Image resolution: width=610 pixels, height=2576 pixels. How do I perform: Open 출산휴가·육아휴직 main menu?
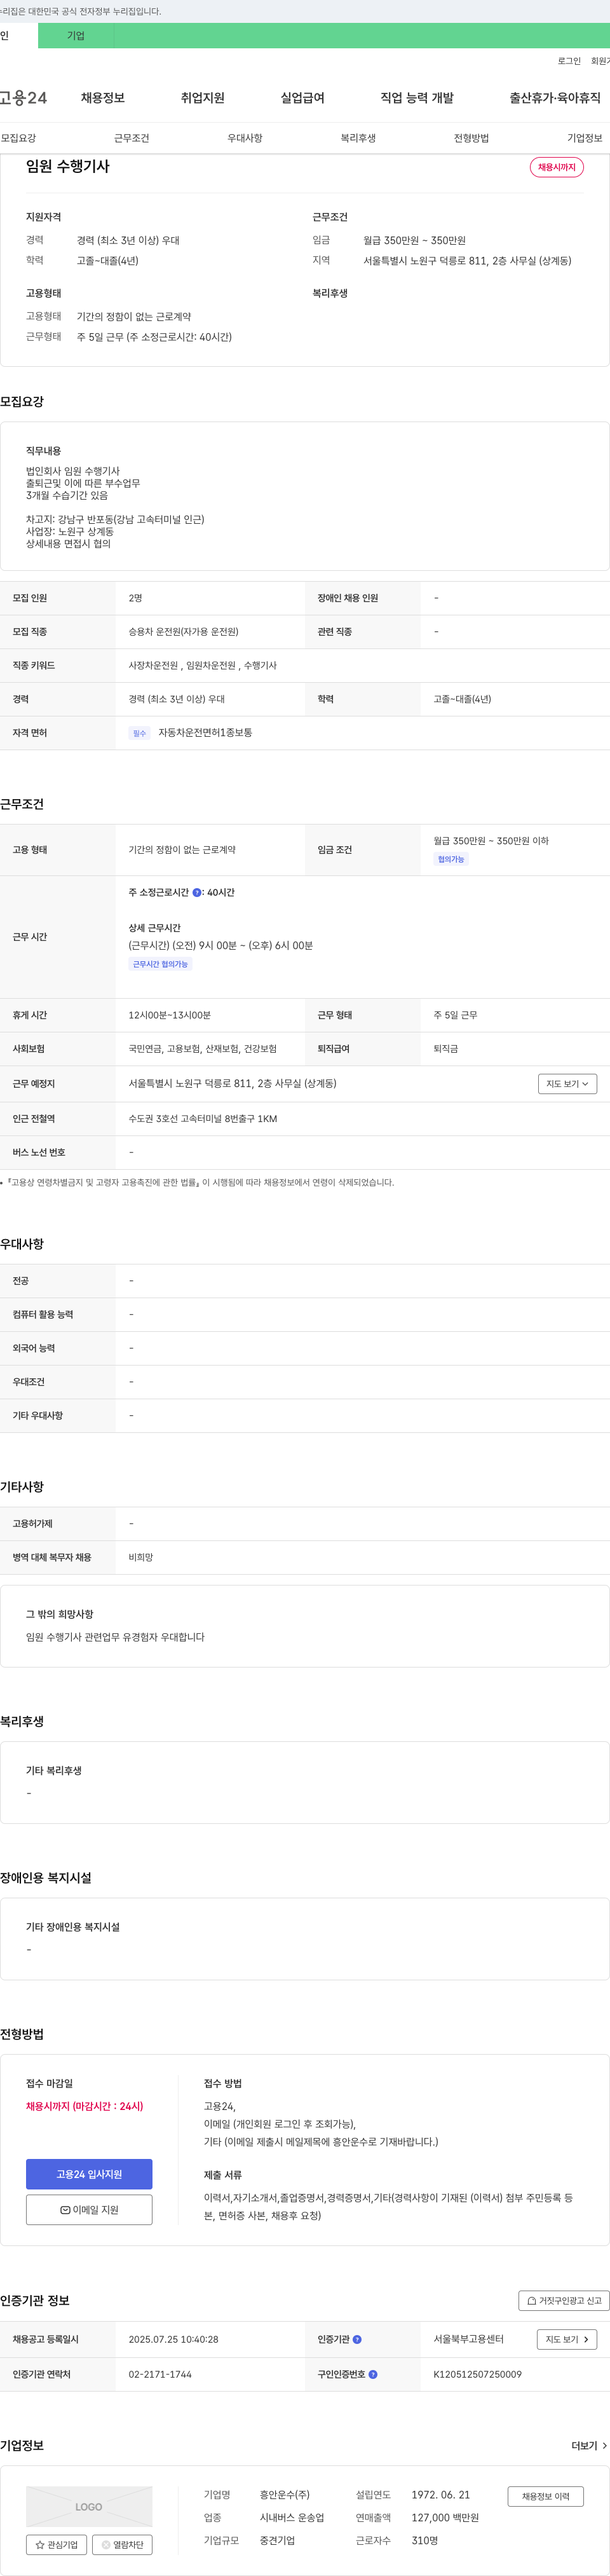tap(555, 98)
